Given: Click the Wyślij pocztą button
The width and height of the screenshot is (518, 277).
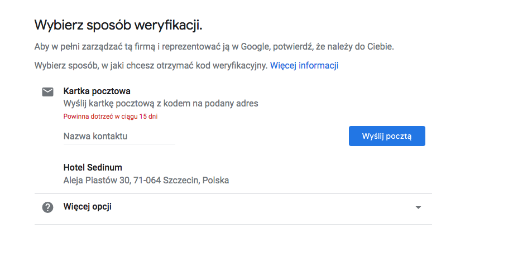Looking at the screenshot, I should pos(387,136).
